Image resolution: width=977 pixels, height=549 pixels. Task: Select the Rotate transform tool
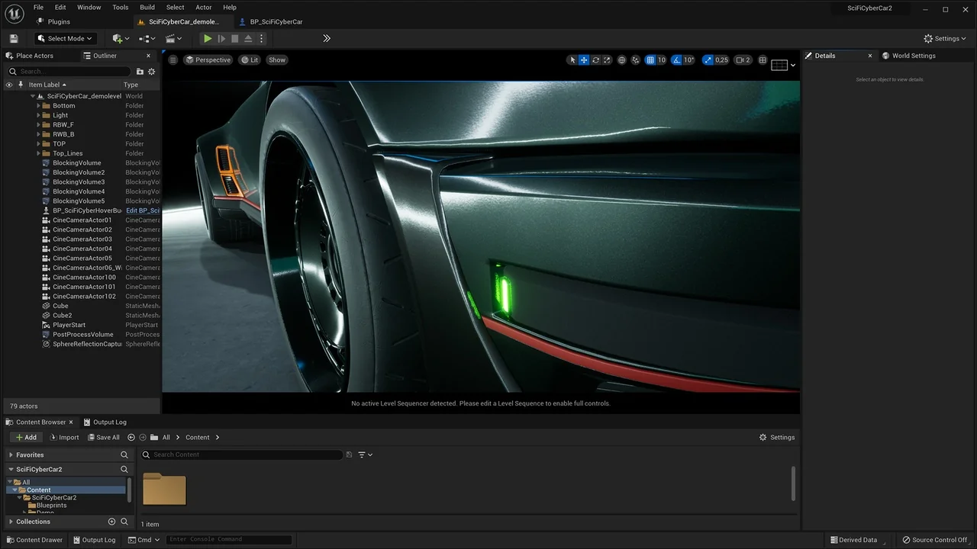[x=595, y=59]
